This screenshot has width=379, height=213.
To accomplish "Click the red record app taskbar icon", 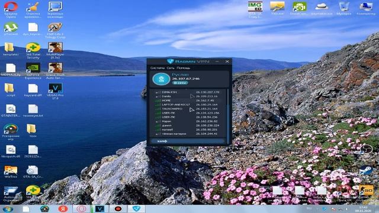I will tap(118, 209).
